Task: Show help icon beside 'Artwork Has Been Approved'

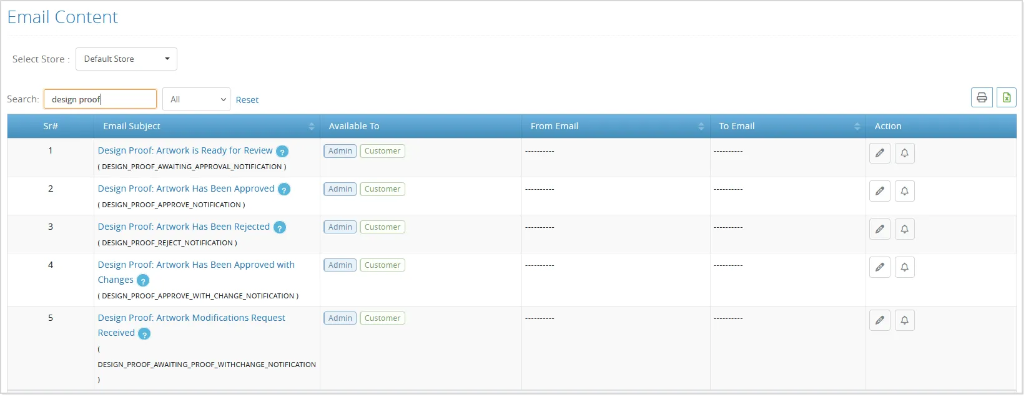Action: point(284,190)
